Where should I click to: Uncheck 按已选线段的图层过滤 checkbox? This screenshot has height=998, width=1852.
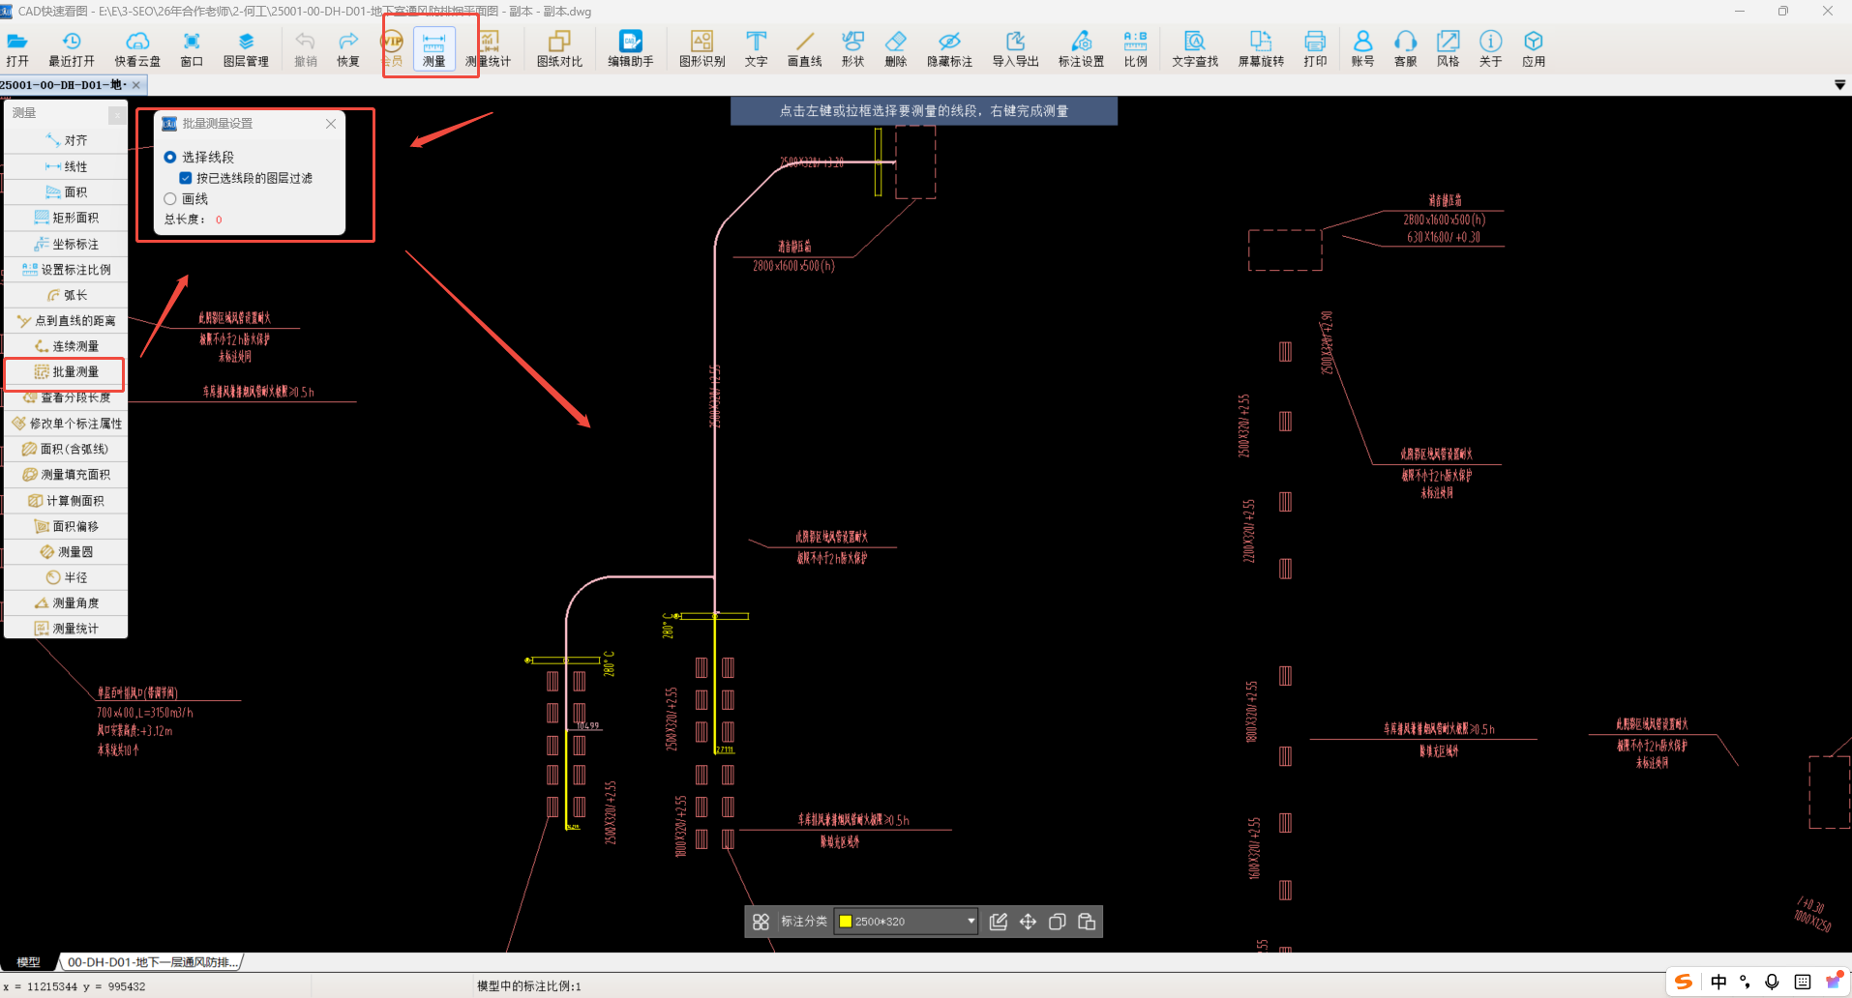[186, 178]
